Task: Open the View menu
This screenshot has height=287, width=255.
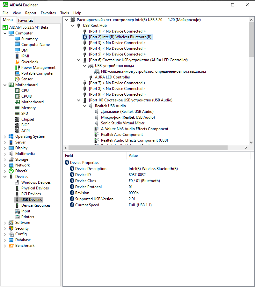Action: [17, 13]
